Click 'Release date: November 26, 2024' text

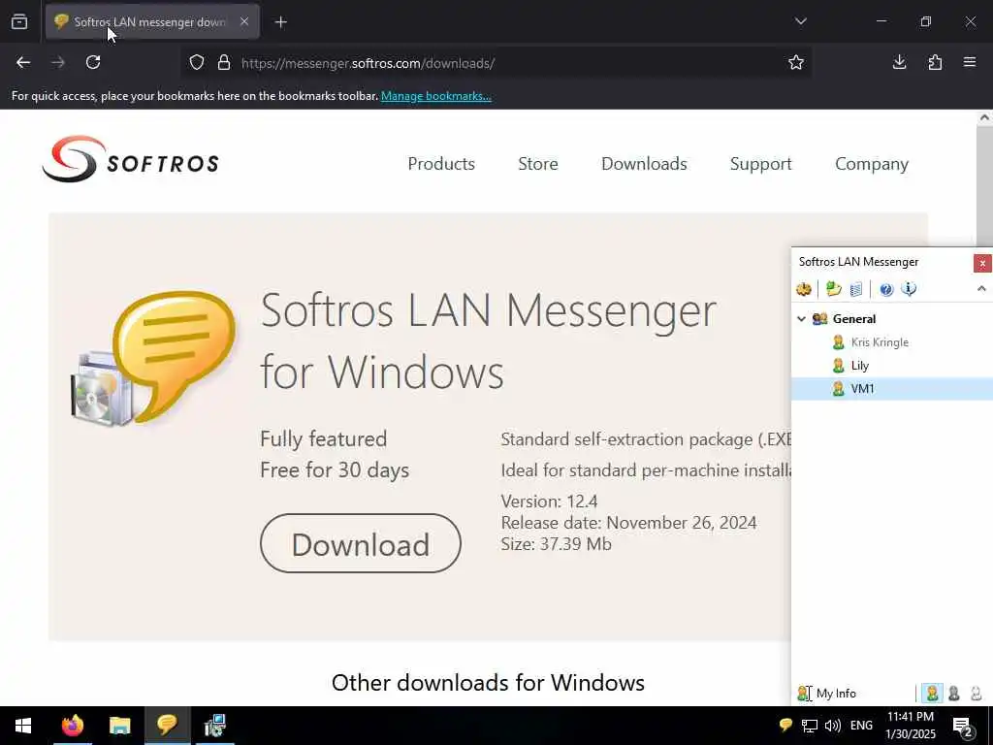[628, 523]
